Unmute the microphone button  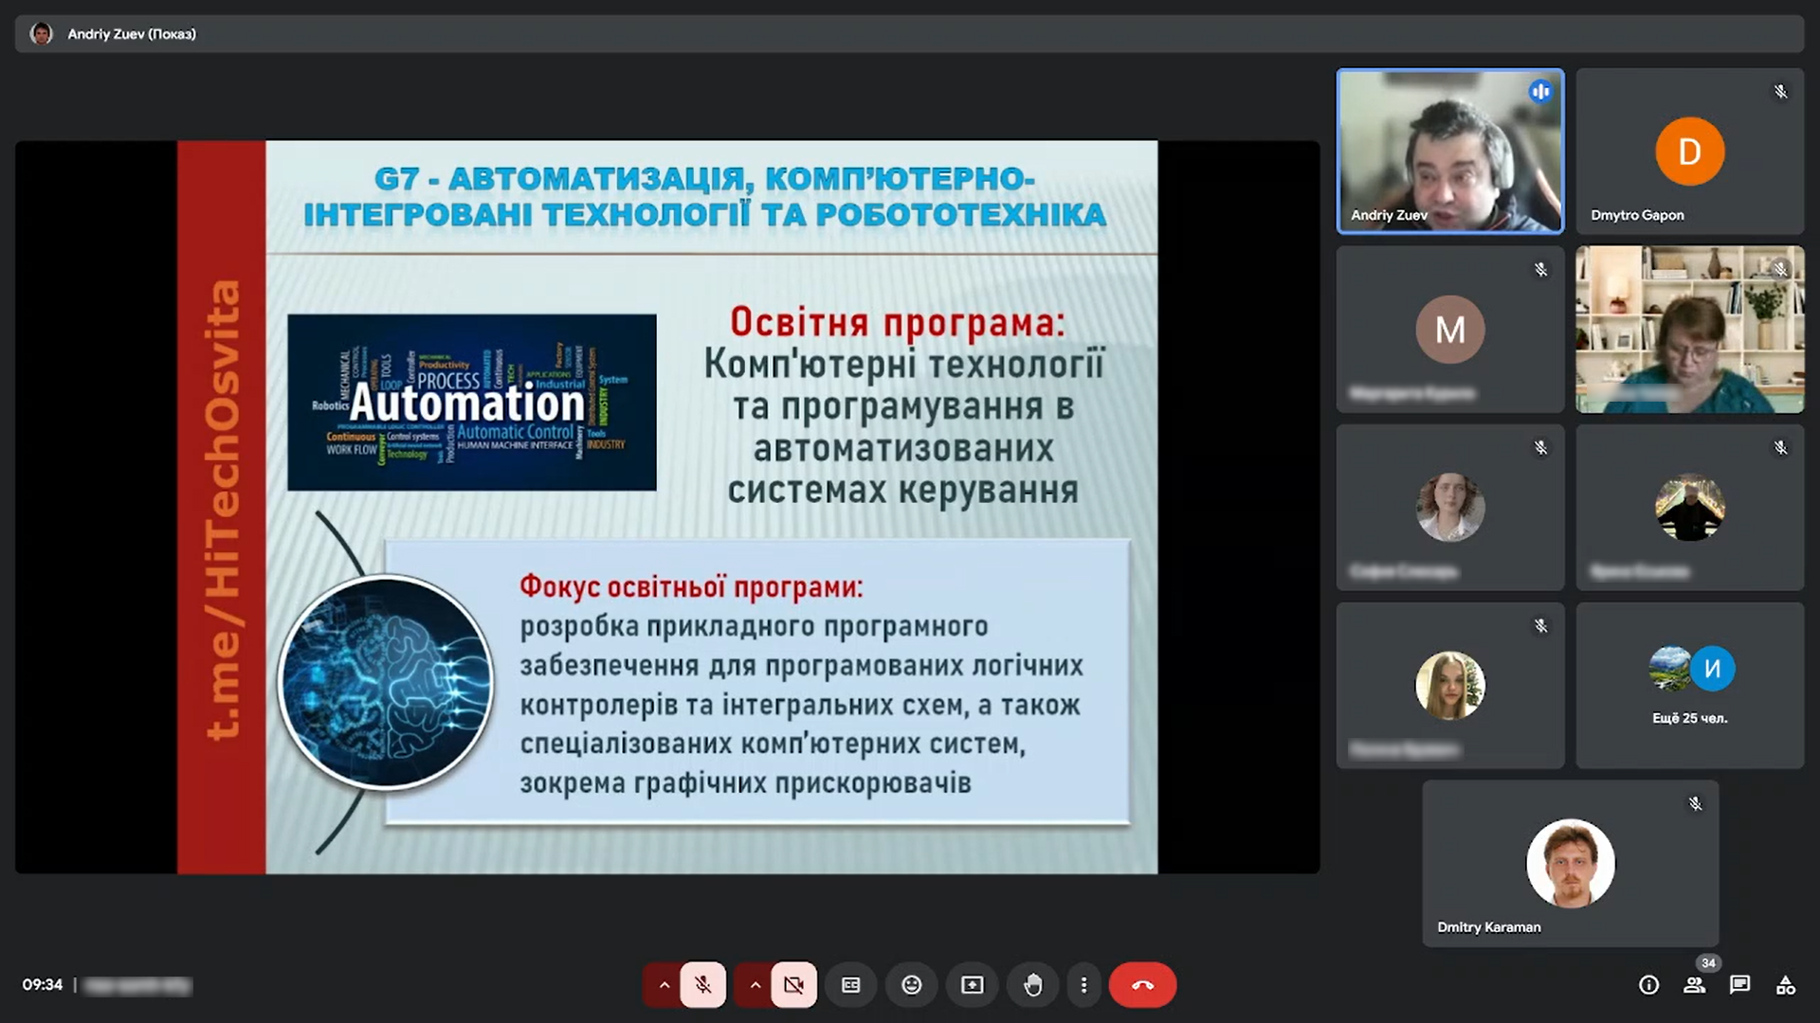coord(702,985)
